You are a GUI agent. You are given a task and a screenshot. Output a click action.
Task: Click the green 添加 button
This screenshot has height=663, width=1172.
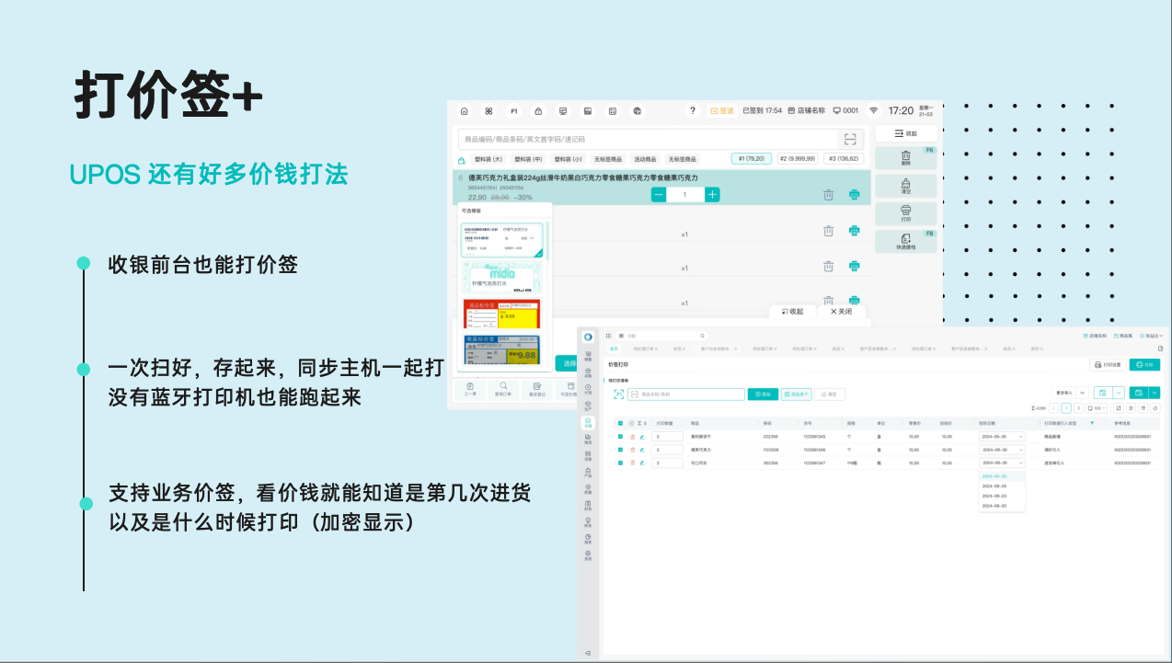point(763,394)
